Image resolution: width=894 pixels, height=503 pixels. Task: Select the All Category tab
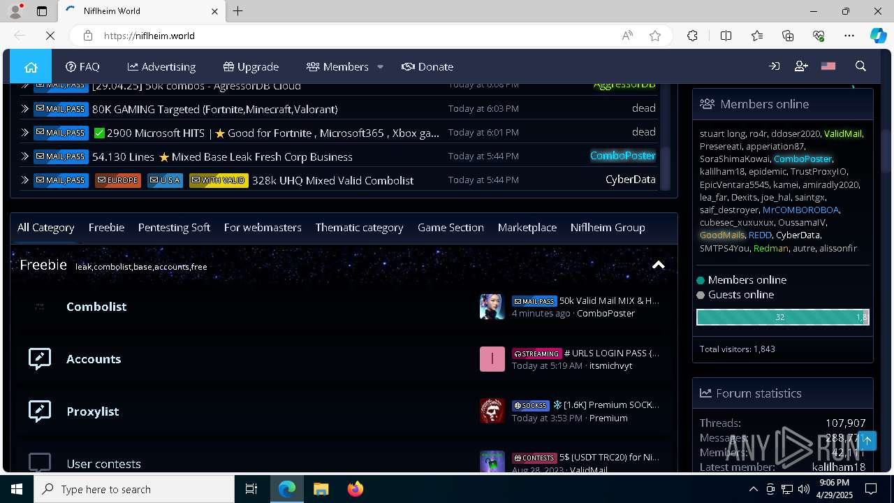point(46,227)
